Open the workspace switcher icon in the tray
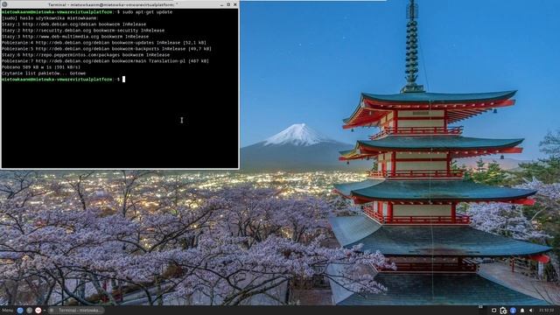The height and width of the screenshot is (315, 560). pos(480,306)
